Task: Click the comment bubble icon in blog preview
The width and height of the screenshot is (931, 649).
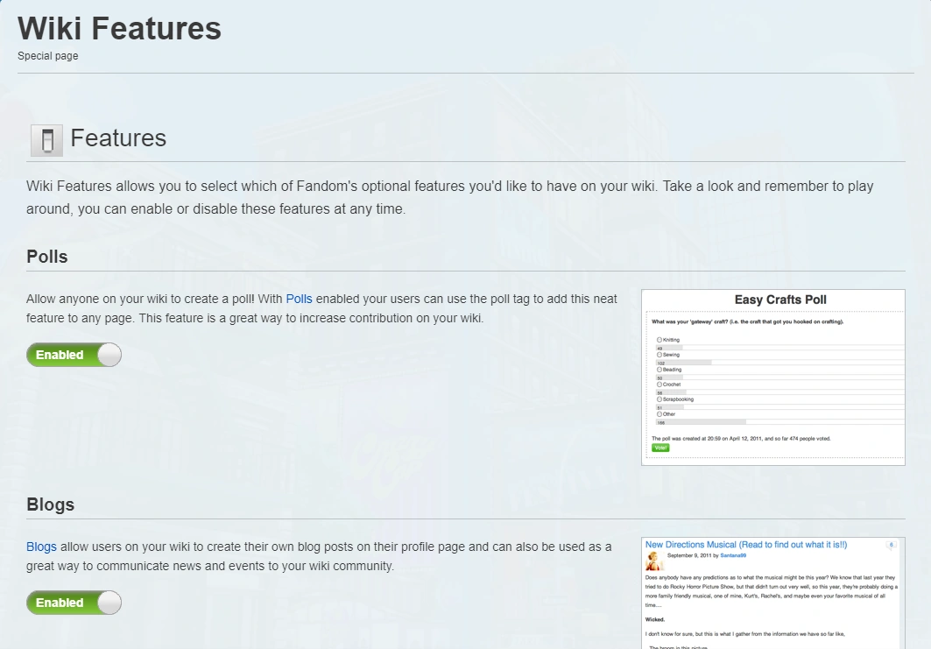Action: 892,545
